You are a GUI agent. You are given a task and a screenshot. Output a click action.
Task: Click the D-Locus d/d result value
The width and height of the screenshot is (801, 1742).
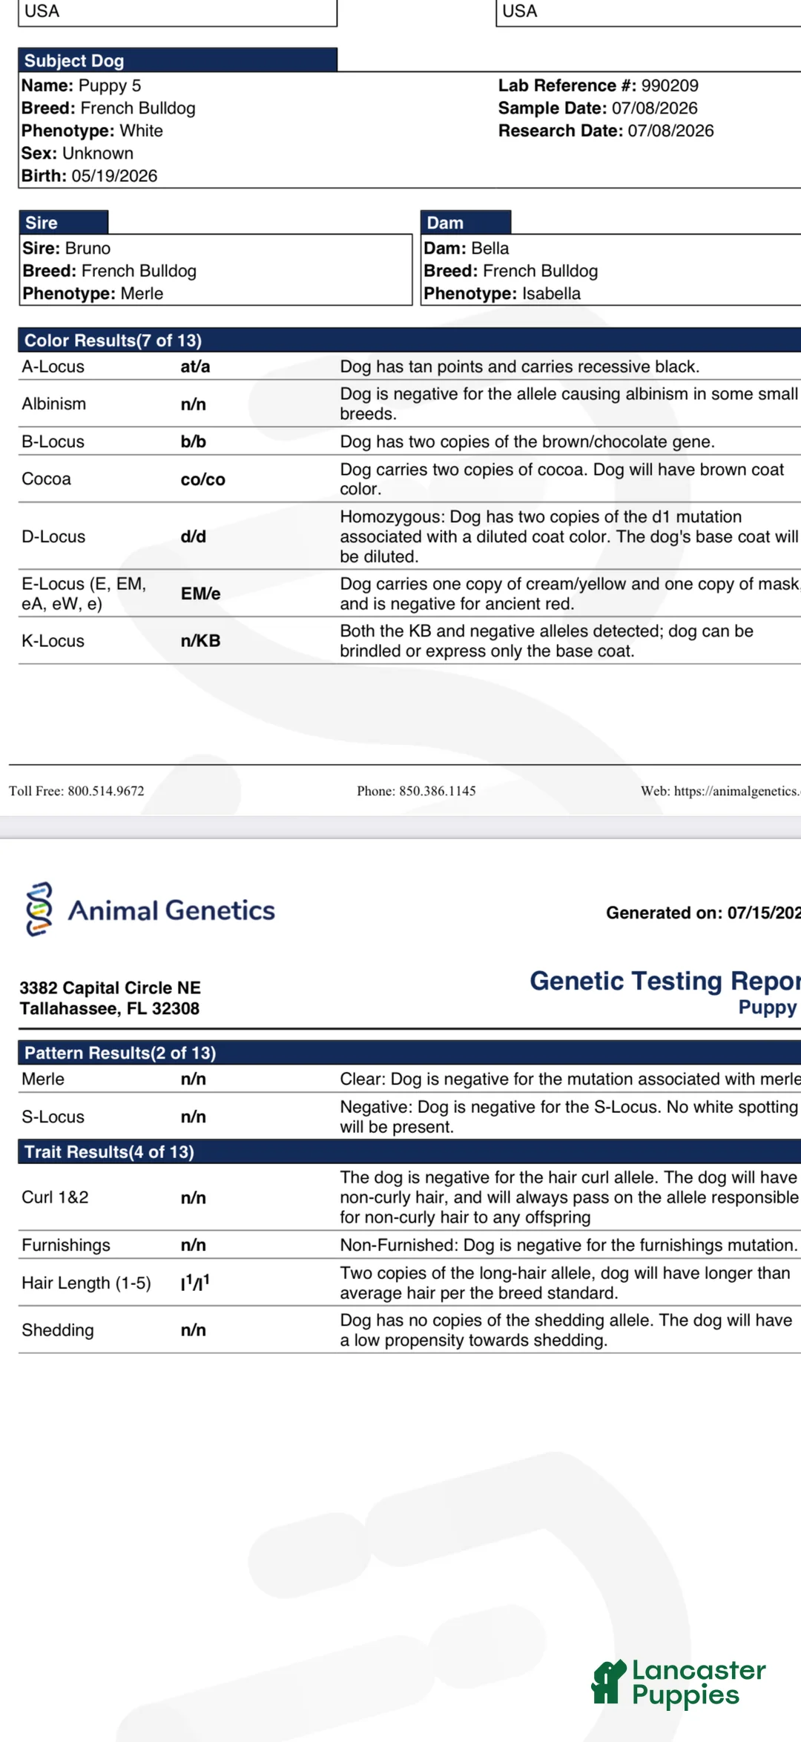pos(194,536)
